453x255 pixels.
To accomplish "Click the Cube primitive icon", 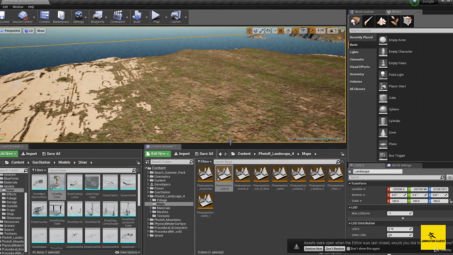I will click(x=383, y=98).
